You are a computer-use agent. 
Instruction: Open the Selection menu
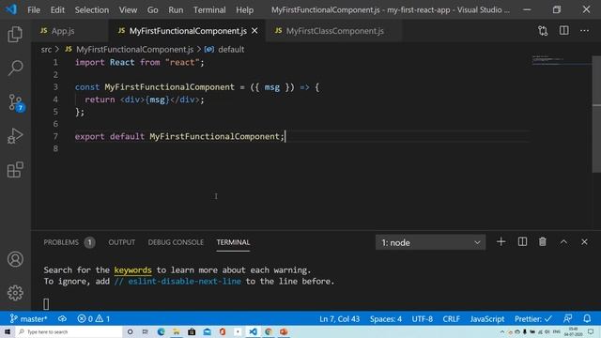pos(92,9)
